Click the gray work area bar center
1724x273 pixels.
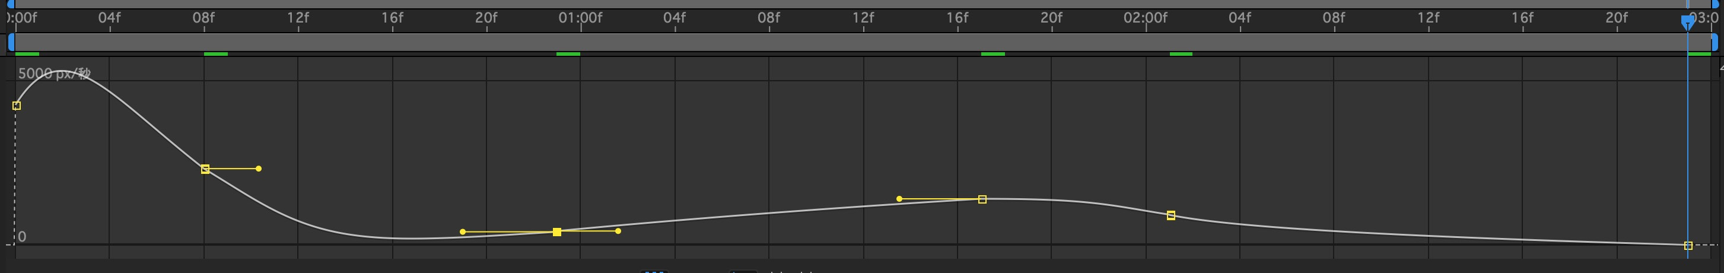point(863,42)
